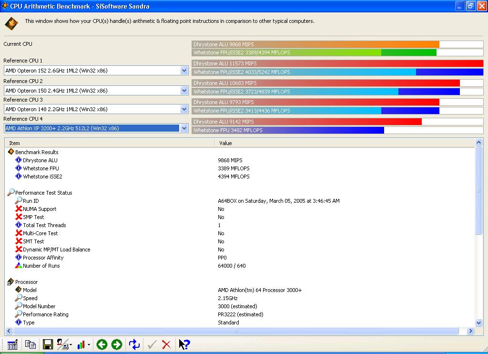Click the A64BOX run ID value
Image resolution: width=488 pixels, height=354 pixels.
coord(278,201)
